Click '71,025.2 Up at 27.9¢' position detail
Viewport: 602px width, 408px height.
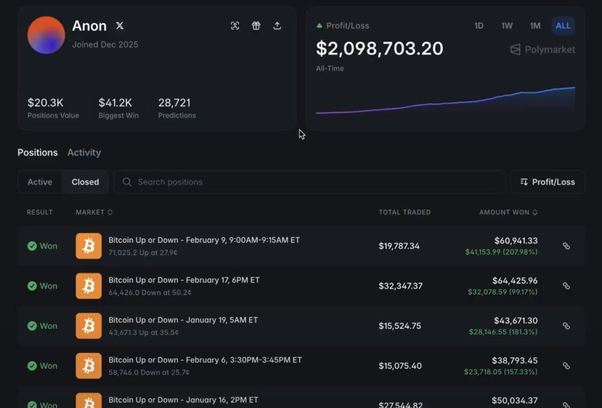coord(143,252)
